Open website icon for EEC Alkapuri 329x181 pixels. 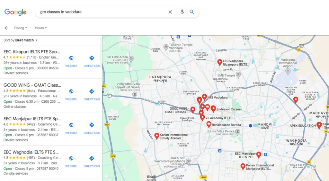(71, 58)
